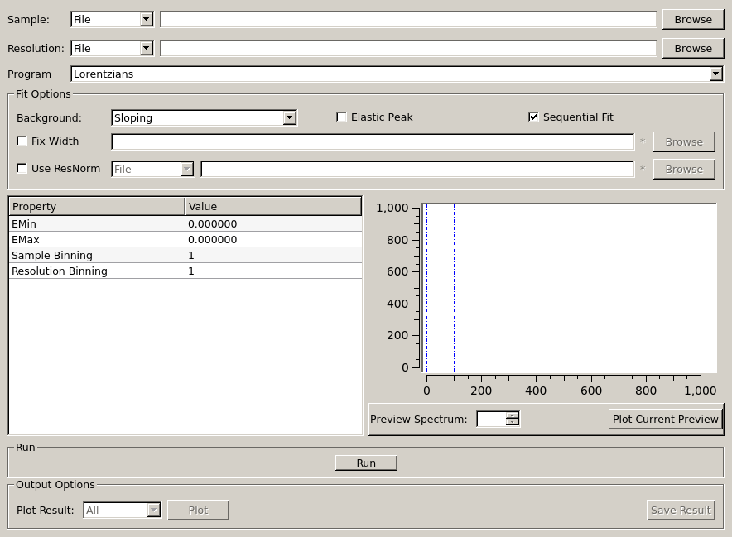Click Browse button for Resolution file
The height and width of the screenshot is (537, 732).
pos(692,48)
